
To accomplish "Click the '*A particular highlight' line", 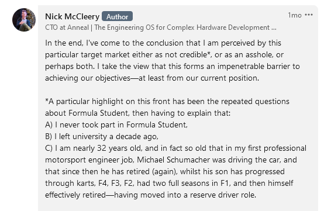I will [x=167, y=102].
